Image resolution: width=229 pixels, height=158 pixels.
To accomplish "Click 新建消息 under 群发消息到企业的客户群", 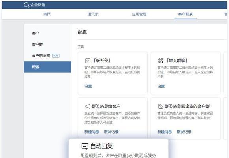I will (x=165, y=132).
